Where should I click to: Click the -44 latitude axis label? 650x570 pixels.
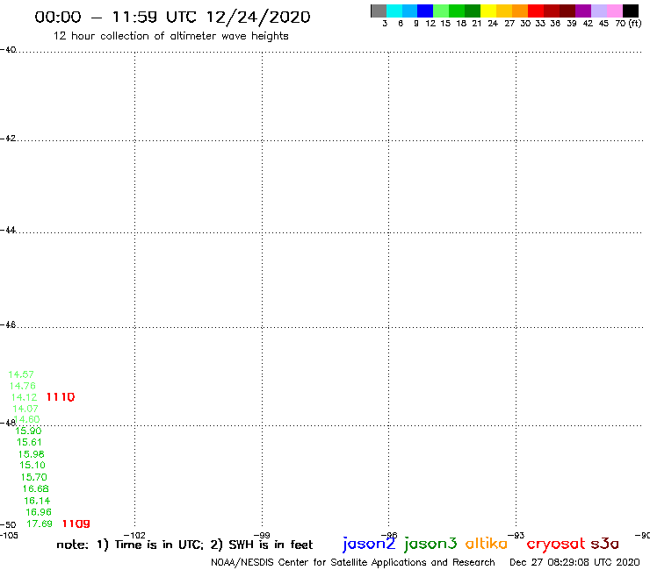pos(8,230)
